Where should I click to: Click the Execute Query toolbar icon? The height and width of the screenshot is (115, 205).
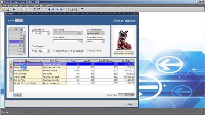click(x=38, y=9)
